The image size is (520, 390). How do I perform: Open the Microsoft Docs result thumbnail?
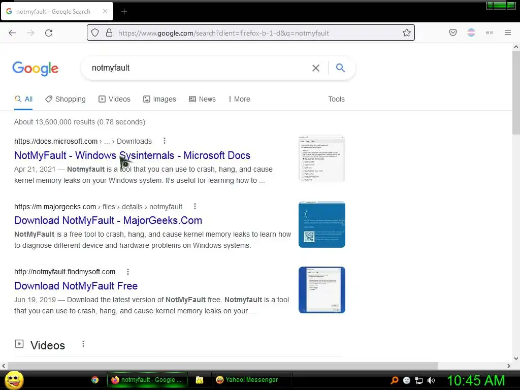pos(321,158)
